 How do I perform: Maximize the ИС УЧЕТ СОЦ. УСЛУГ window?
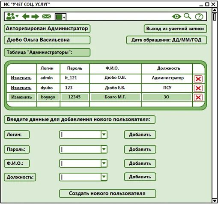tap(207, 4)
